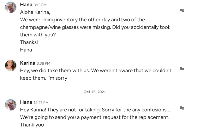Click the closing "Thank you" line
This screenshot has height=134, width=197.
[32, 125]
